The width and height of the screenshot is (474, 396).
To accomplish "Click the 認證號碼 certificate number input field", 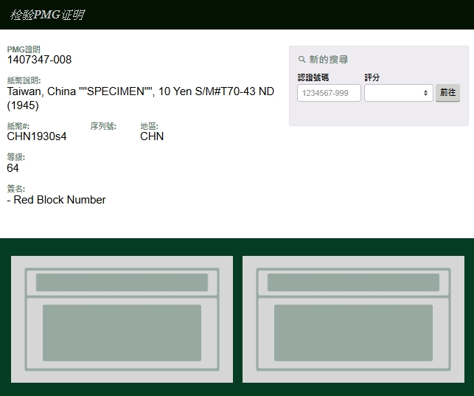I will tap(329, 93).
